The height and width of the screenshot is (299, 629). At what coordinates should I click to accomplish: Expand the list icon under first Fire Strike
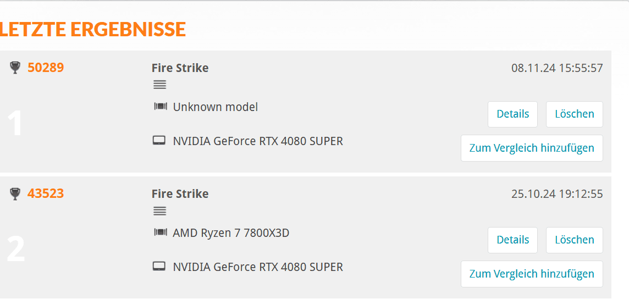coord(159,85)
